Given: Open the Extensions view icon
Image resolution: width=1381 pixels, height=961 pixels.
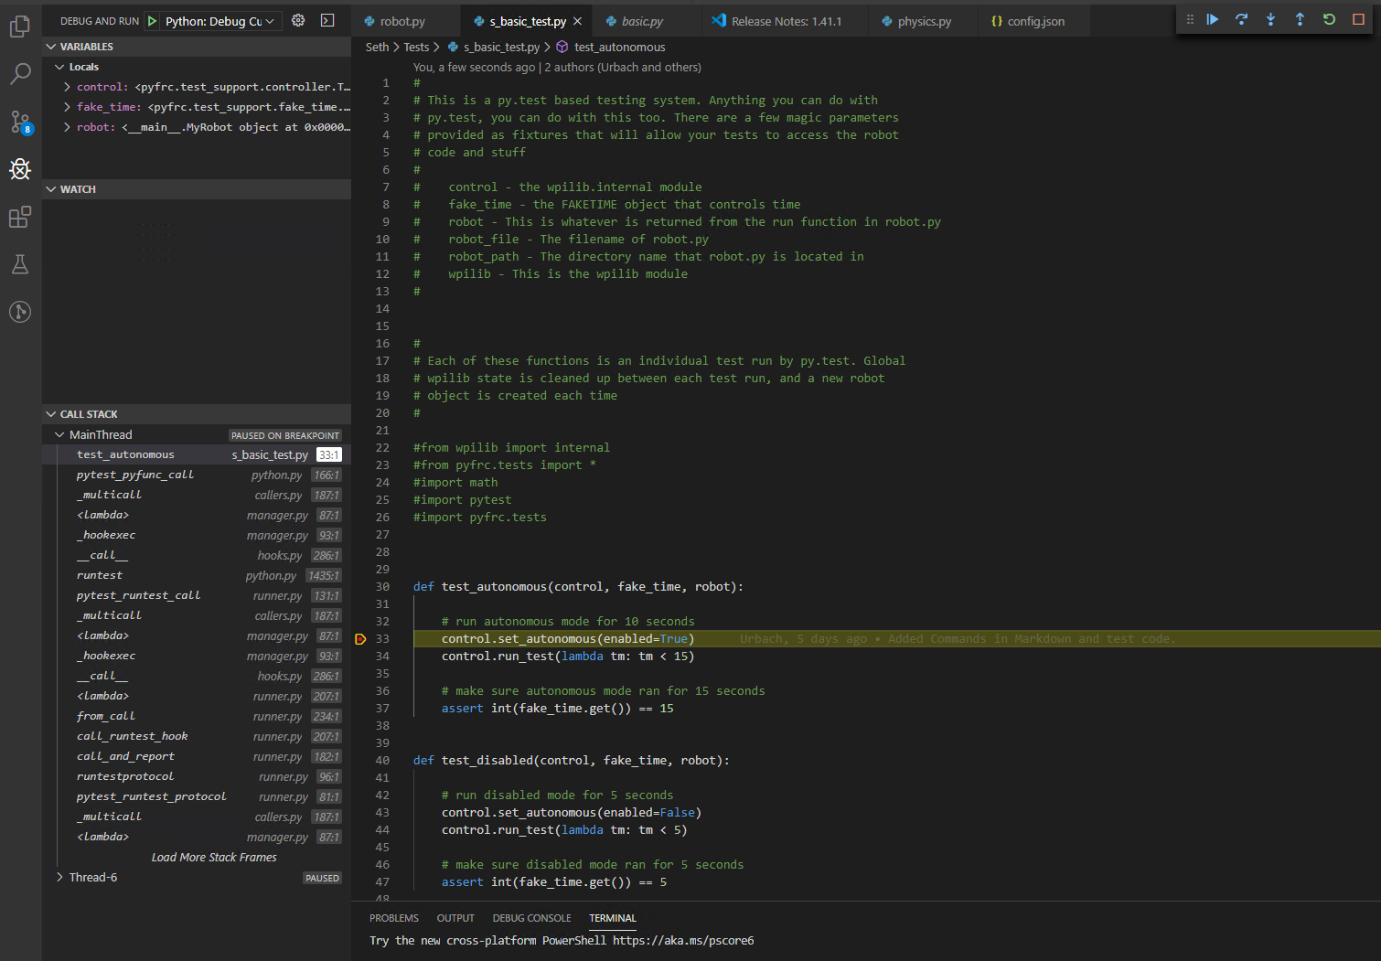Looking at the screenshot, I should click(x=20, y=217).
